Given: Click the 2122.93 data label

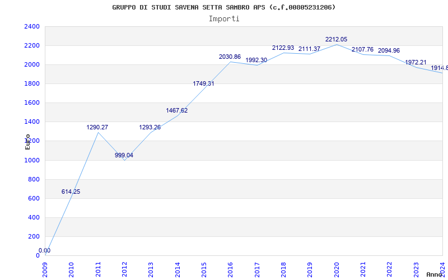Looking at the screenshot, I should pos(283,48).
